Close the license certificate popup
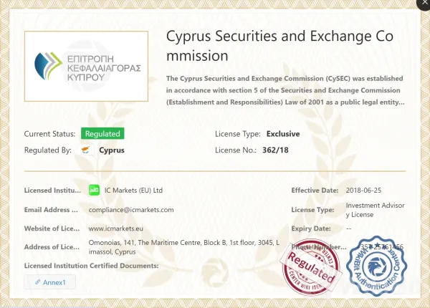The height and width of the screenshot is (308, 430). tap(424, 4)
